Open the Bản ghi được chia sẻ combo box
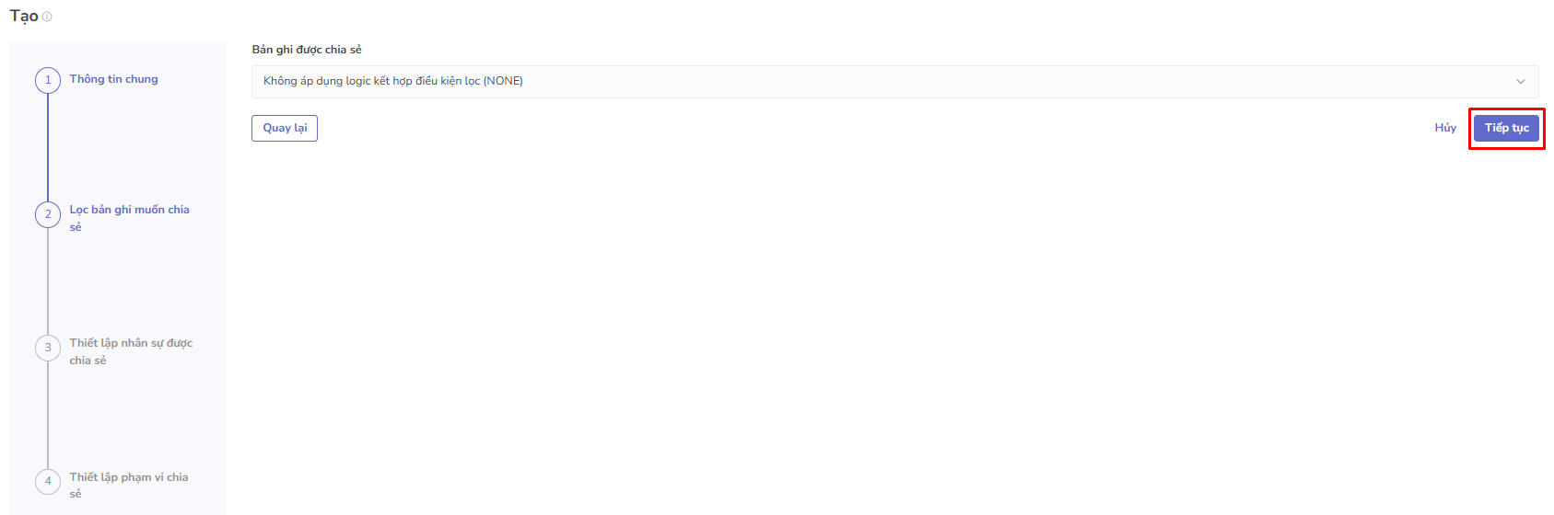This screenshot has width=1554, height=515. tap(894, 81)
